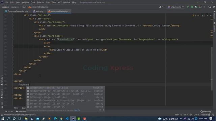Run with coverage icon in toolbar
Image resolution: width=216 pixels, height=121 pixels.
[196, 7]
